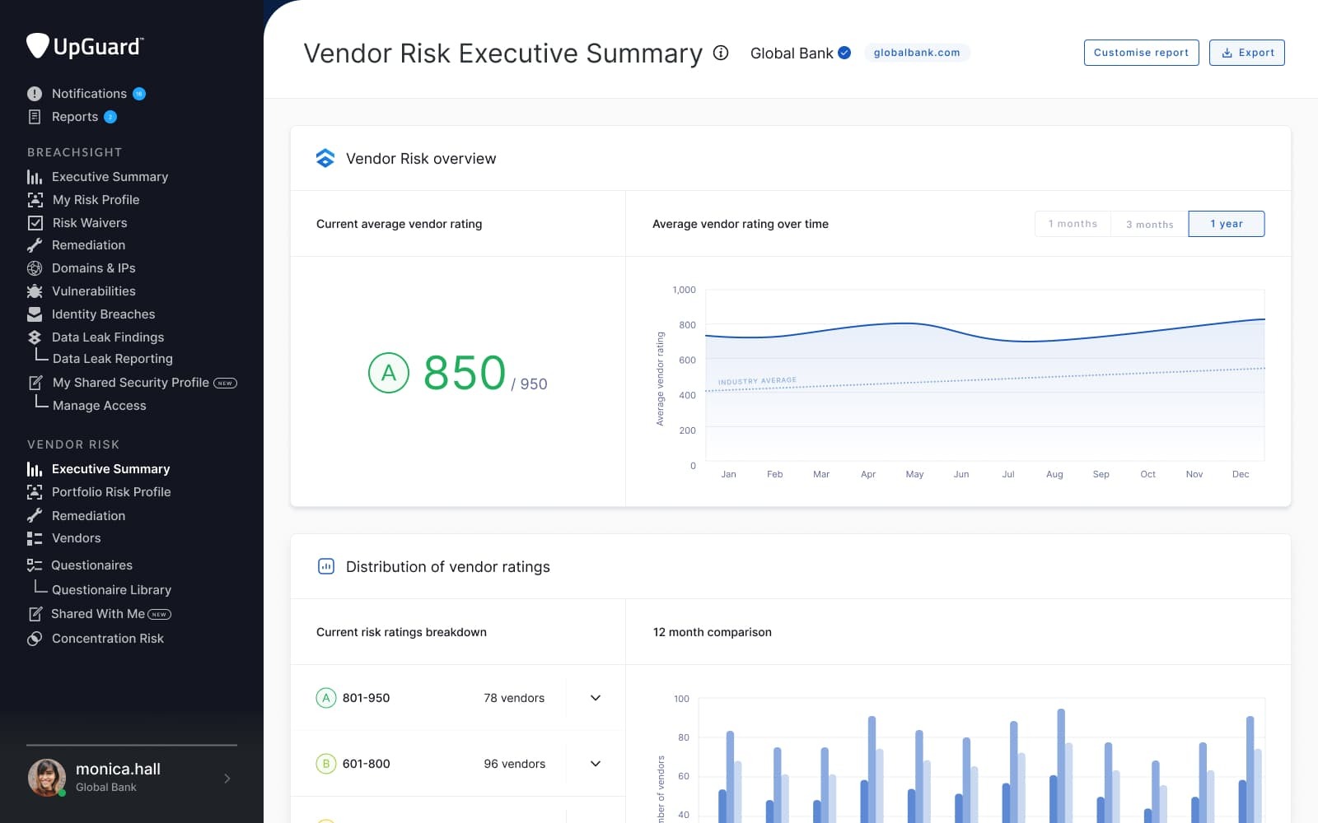Expand the 601-800 vendors row
The width and height of the screenshot is (1318, 823).
[x=596, y=764]
